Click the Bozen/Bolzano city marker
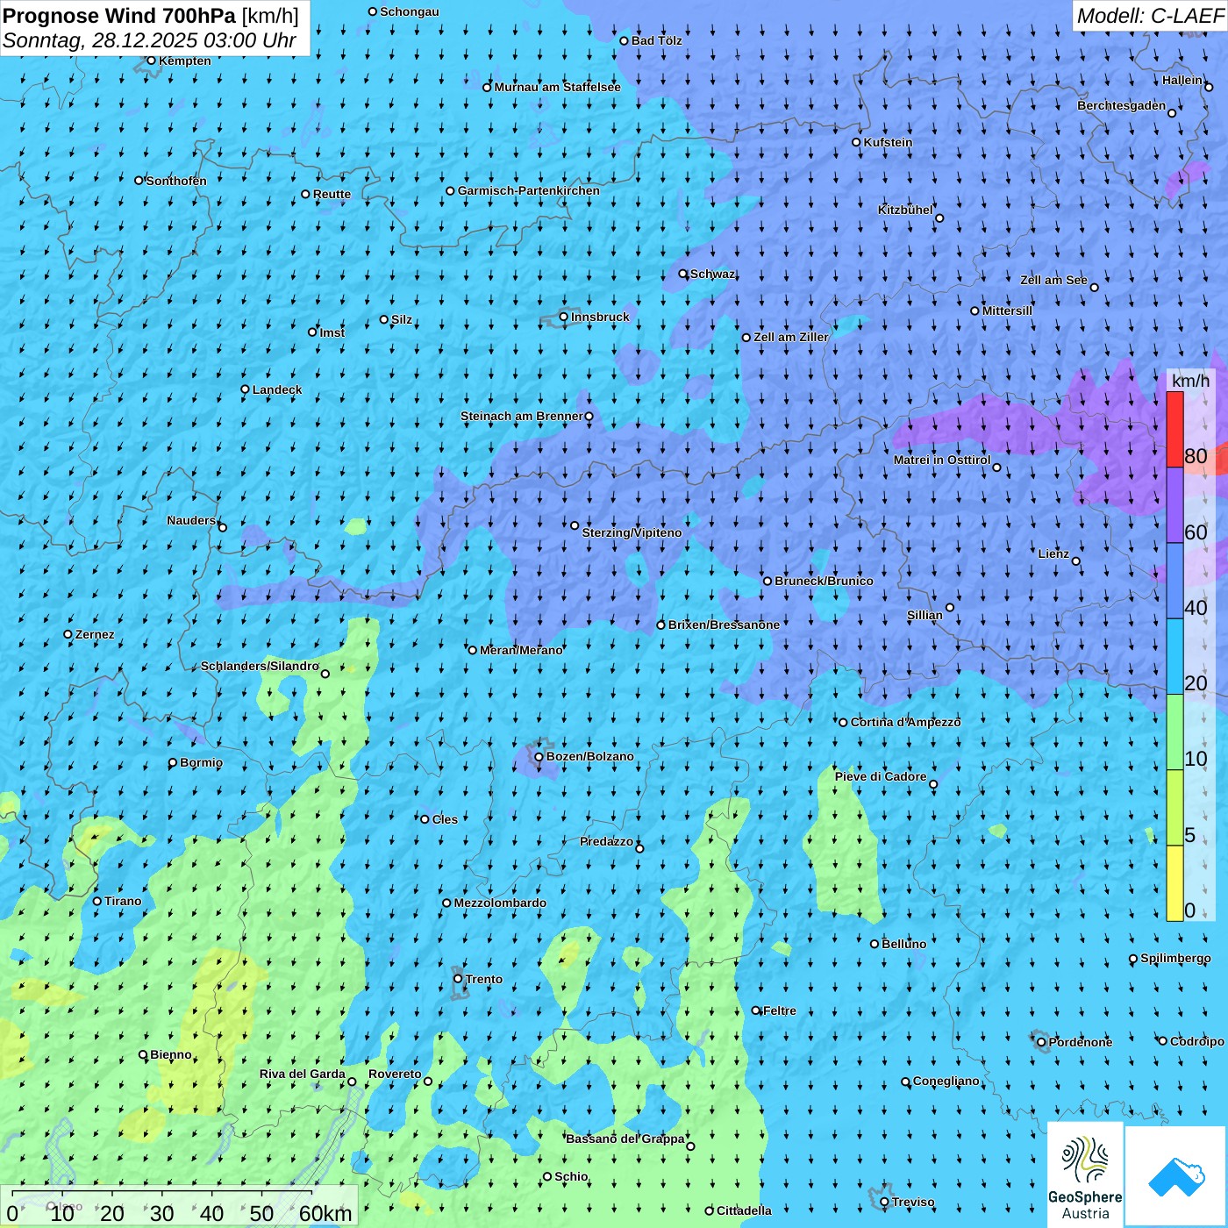Viewport: 1228px width, 1228px height. [x=539, y=757]
